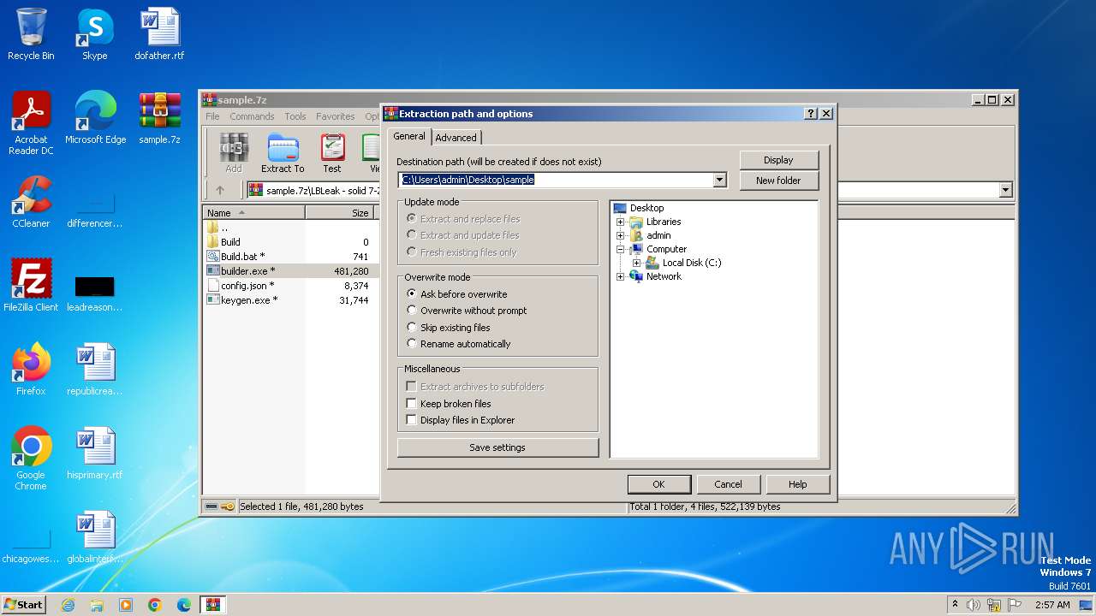Collapse the Computer tree node

(x=621, y=249)
